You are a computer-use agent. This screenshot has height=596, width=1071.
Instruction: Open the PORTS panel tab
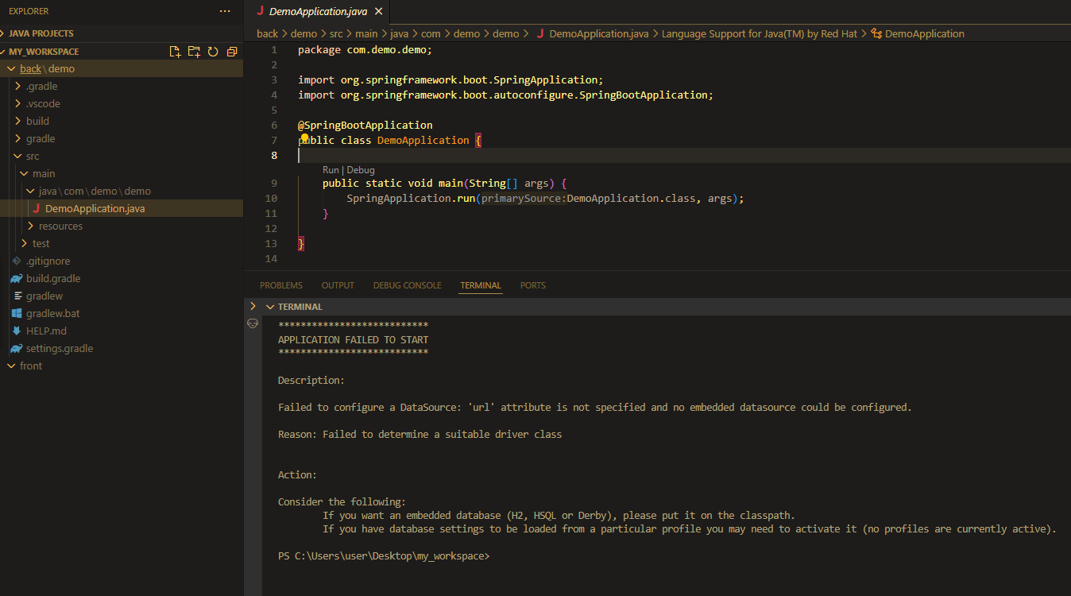click(533, 285)
